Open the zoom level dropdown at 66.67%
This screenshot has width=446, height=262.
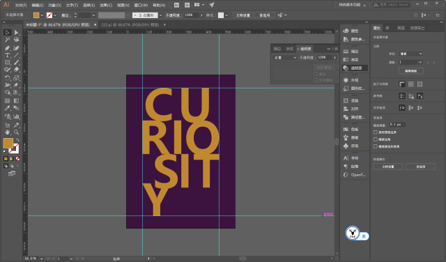[42, 259]
